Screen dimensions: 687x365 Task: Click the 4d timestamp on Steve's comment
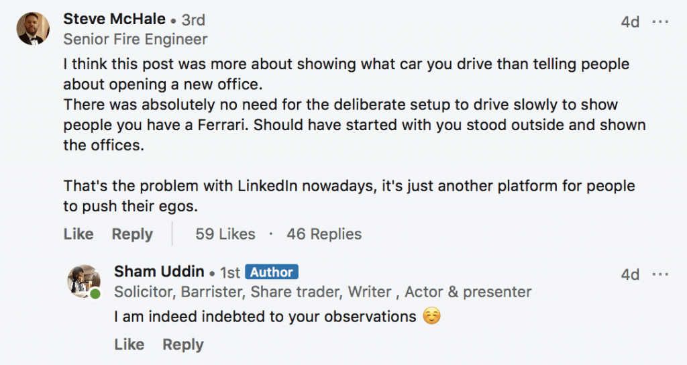[630, 21]
